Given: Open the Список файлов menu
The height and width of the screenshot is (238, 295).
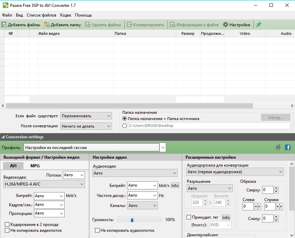Looking at the screenshot, I should click(x=41, y=15).
